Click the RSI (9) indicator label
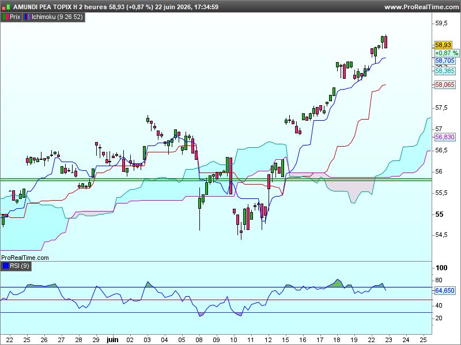This screenshot has width=461, height=345. click(x=20, y=266)
